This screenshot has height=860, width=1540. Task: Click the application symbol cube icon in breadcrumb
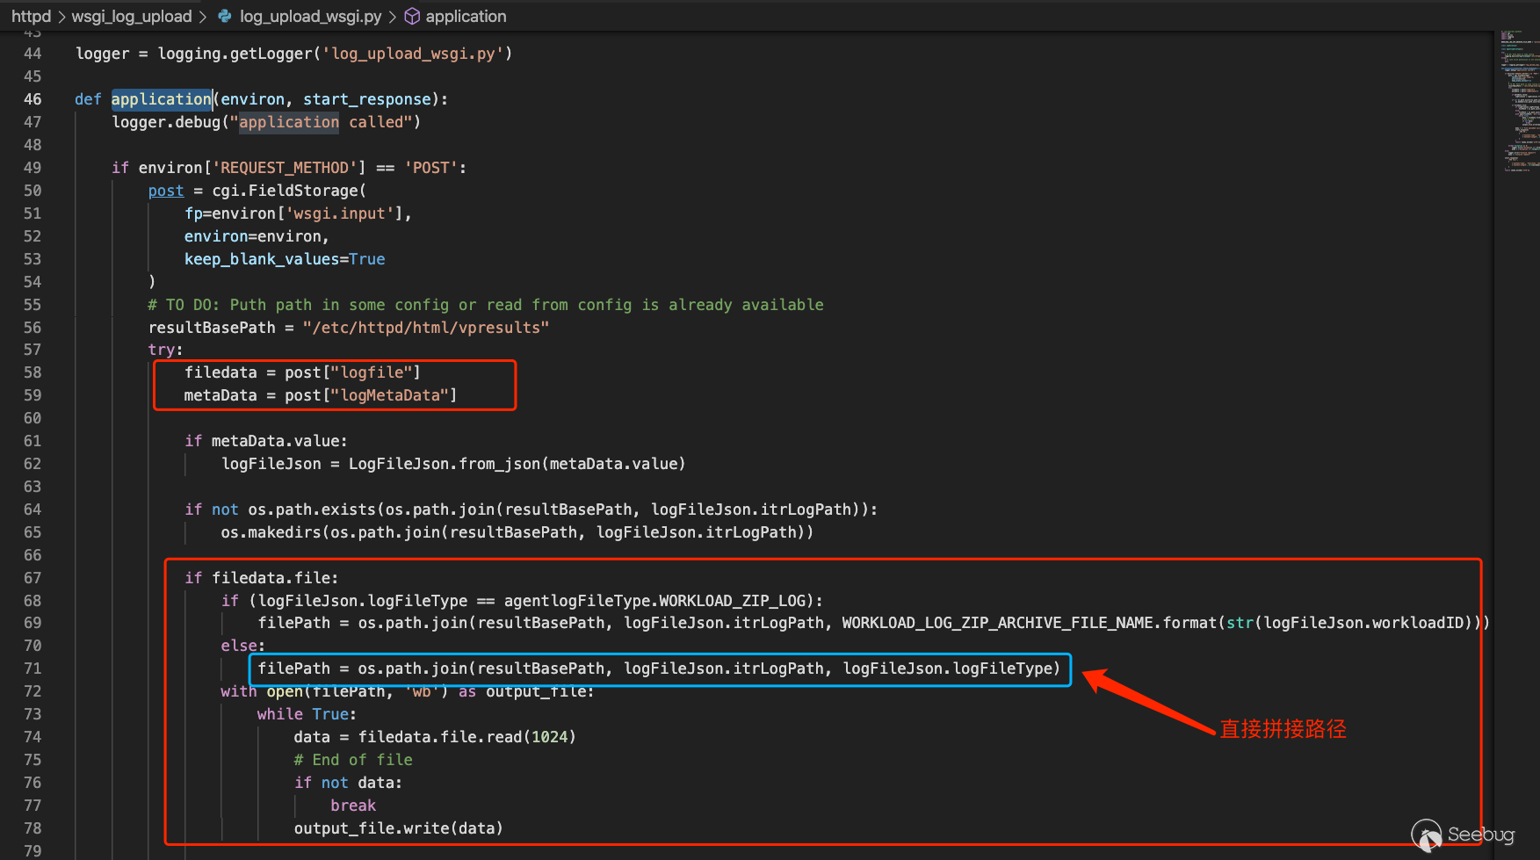[x=411, y=17]
